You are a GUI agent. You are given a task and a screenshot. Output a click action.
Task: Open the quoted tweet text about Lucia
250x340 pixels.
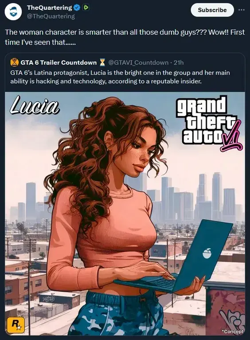tap(120, 77)
